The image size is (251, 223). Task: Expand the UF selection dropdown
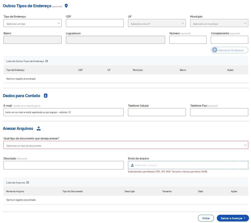pyautogui.click(x=157, y=23)
